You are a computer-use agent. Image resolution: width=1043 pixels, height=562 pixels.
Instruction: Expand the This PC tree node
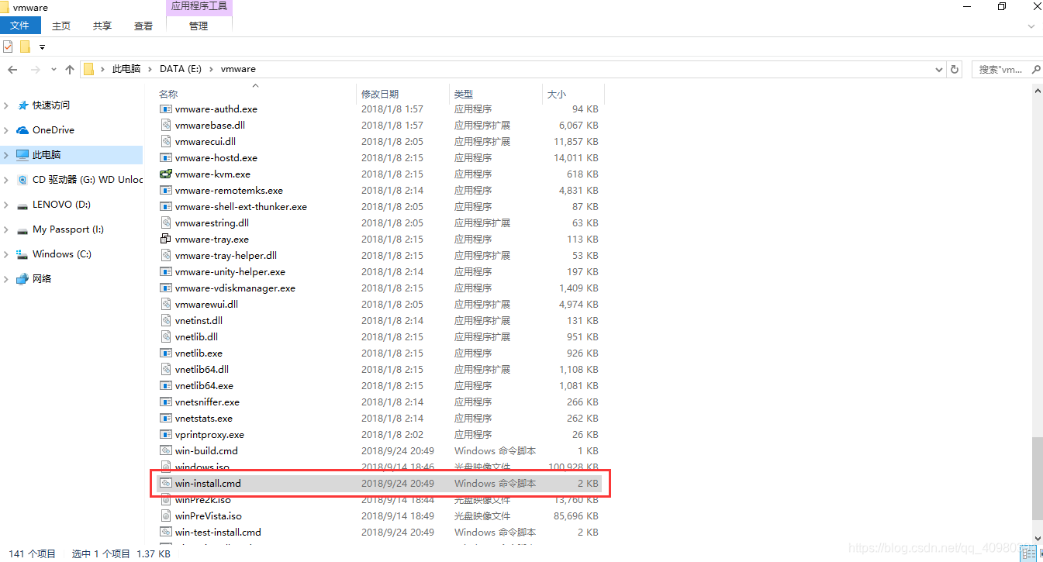coord(6,155)
